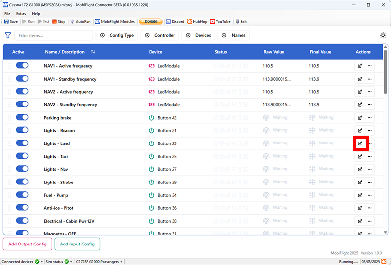Expand the Connected devices status dropdown
The image size is (391, 265).
[x=42, y=262]
